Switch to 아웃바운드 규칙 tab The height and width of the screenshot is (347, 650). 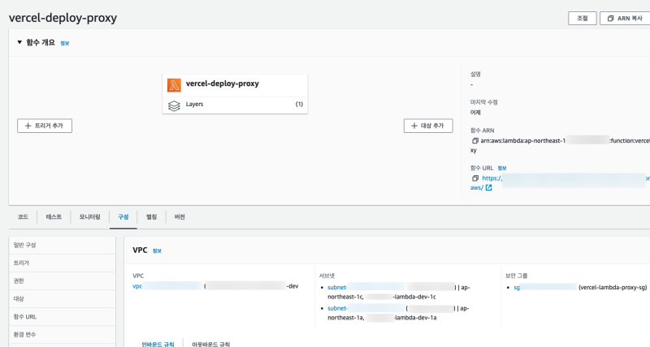point(210,344)
